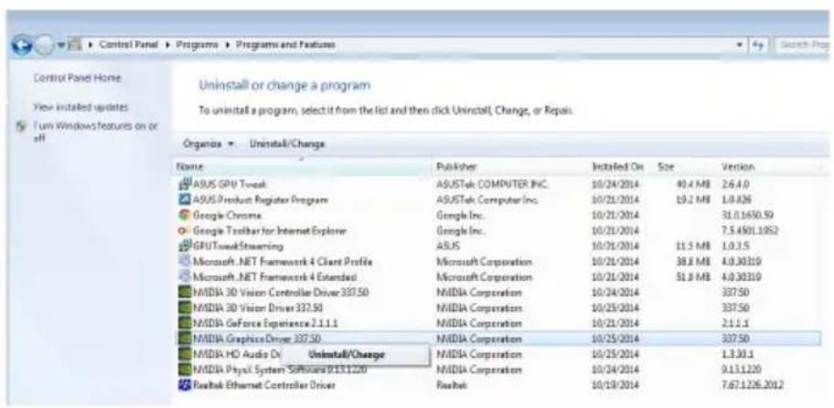Click 10/19/2014 install date for Realtek
Screen dimensions: 834x408
tap(616, 385)
